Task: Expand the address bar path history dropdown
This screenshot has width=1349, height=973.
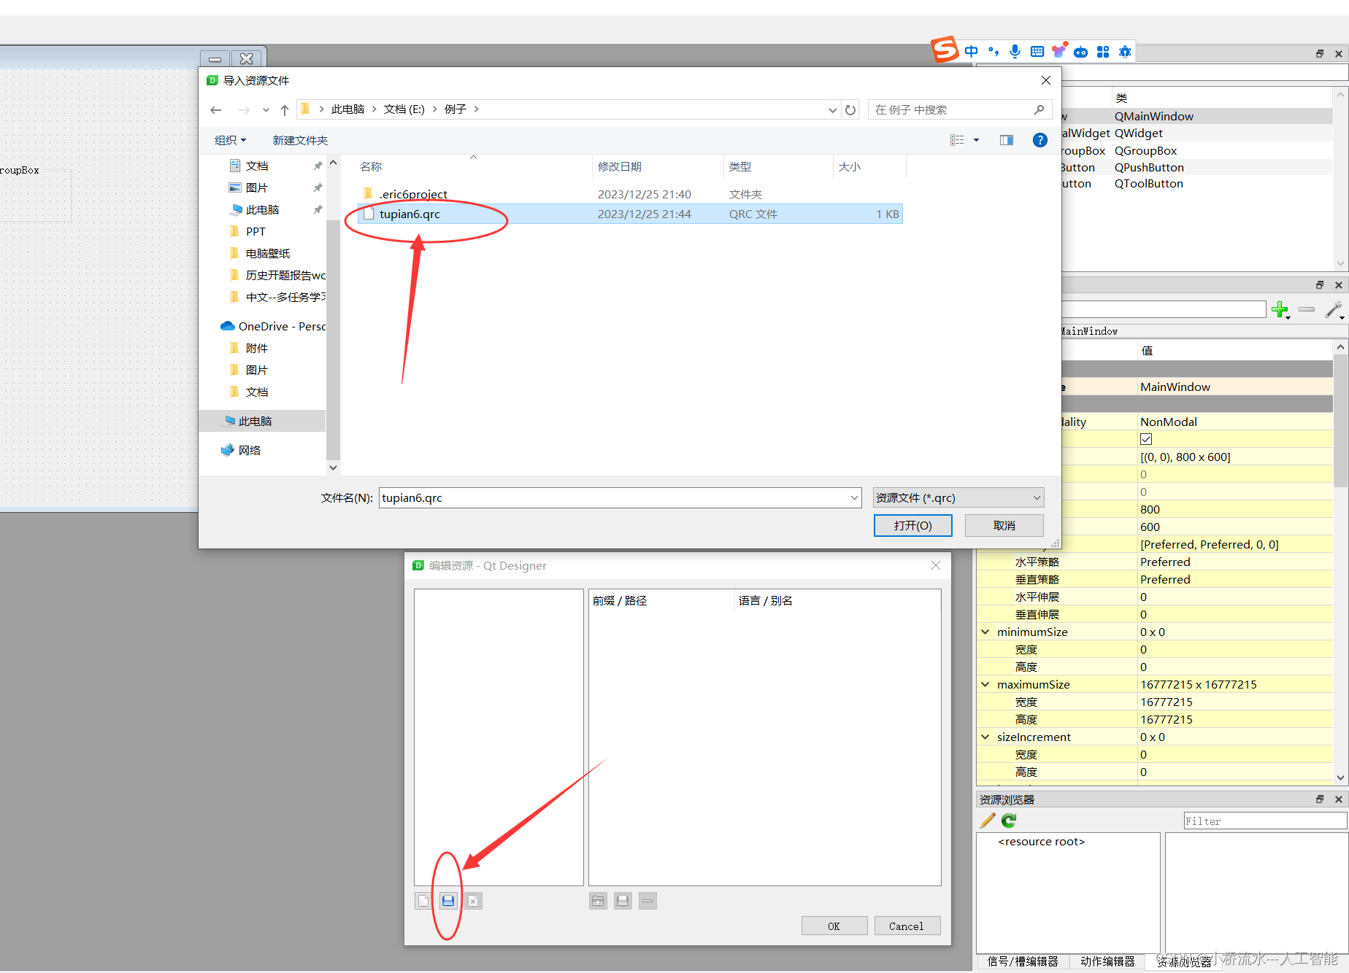Action: 832,110
